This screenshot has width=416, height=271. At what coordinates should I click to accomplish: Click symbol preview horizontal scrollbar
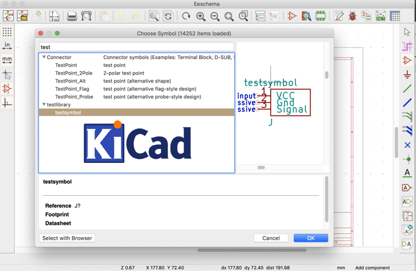(261, 167)
